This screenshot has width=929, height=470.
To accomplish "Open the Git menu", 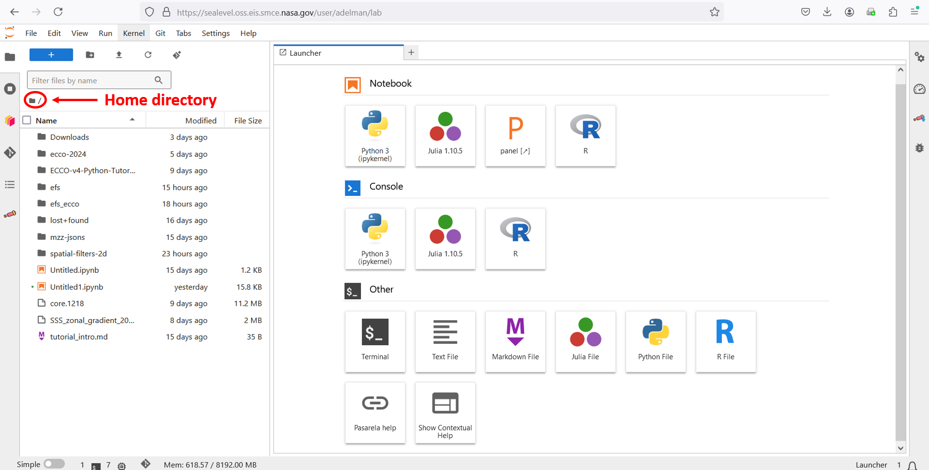I will click(x=160, y=33).
